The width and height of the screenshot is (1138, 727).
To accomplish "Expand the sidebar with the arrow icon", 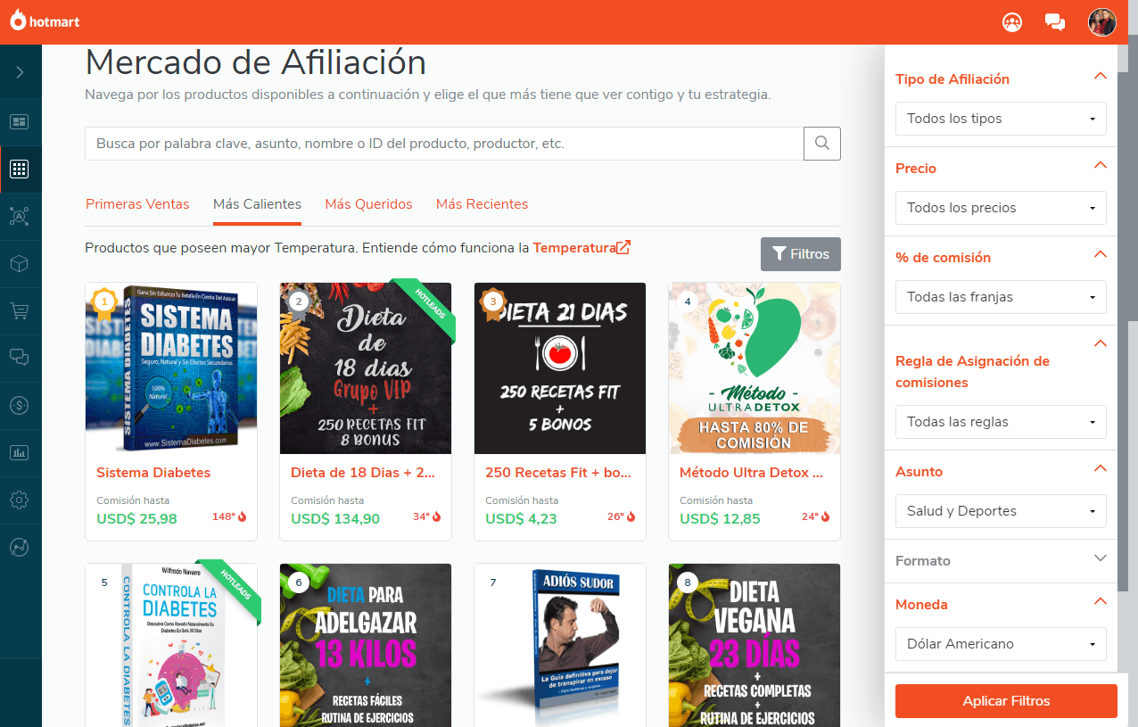I will [x=21, y=72].
